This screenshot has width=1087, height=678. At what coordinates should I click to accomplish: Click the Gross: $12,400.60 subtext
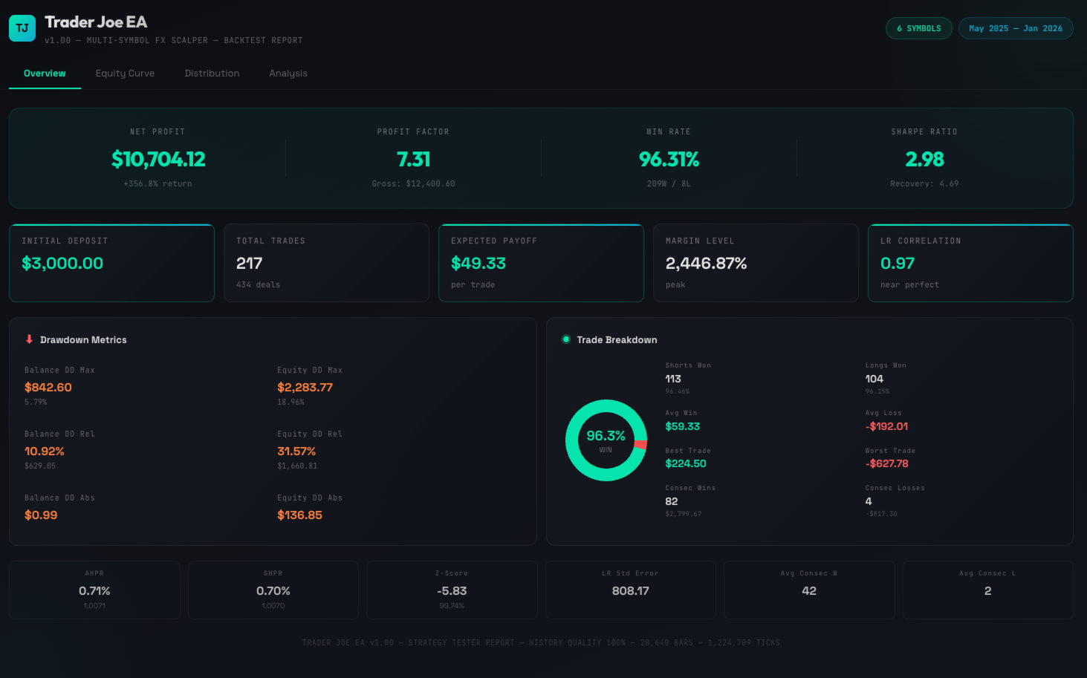pyautogui.click(x=413, y=183)
